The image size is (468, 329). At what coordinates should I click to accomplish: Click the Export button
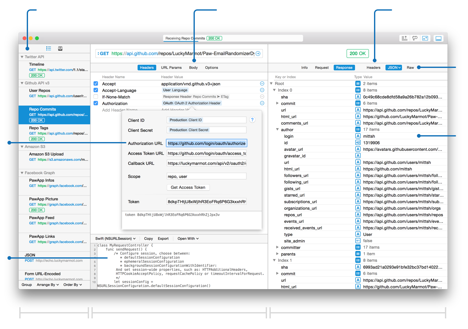pos(163,239)
